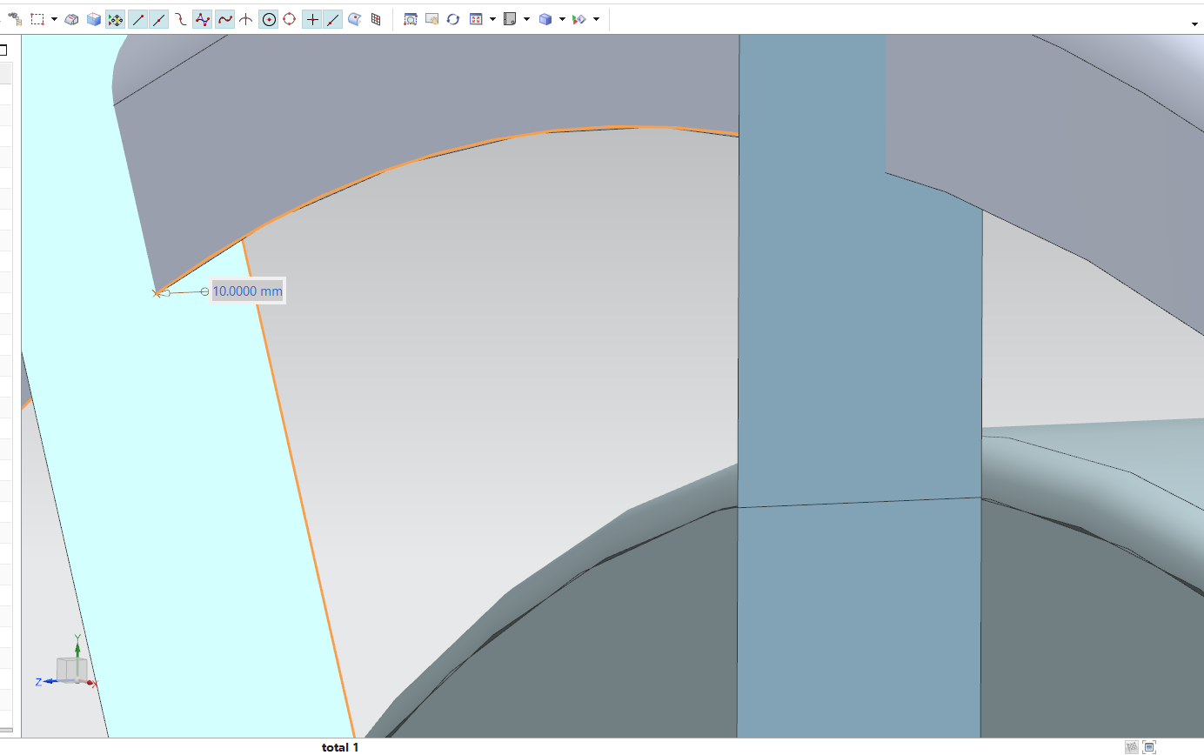Toggle the point on curve snap

pyautogui.click(x=333, y=19)
